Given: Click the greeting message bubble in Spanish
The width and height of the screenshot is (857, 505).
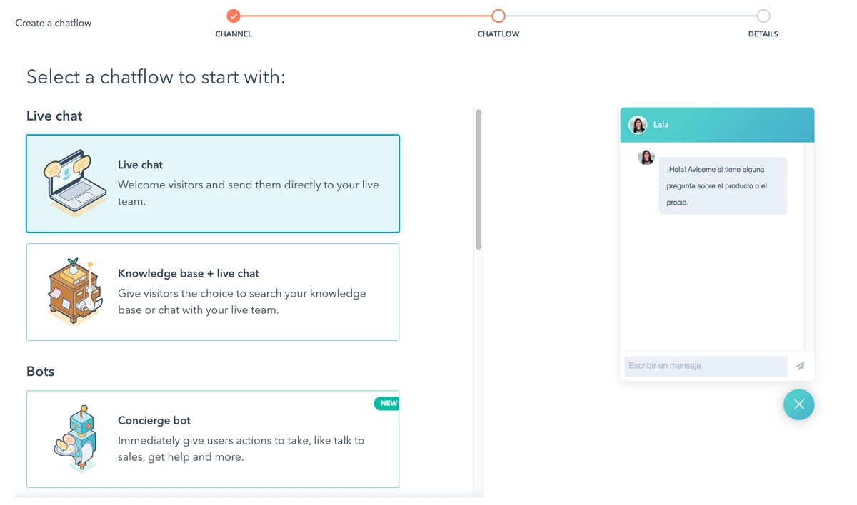Looking at the screenshot, I should click(723, 185).
